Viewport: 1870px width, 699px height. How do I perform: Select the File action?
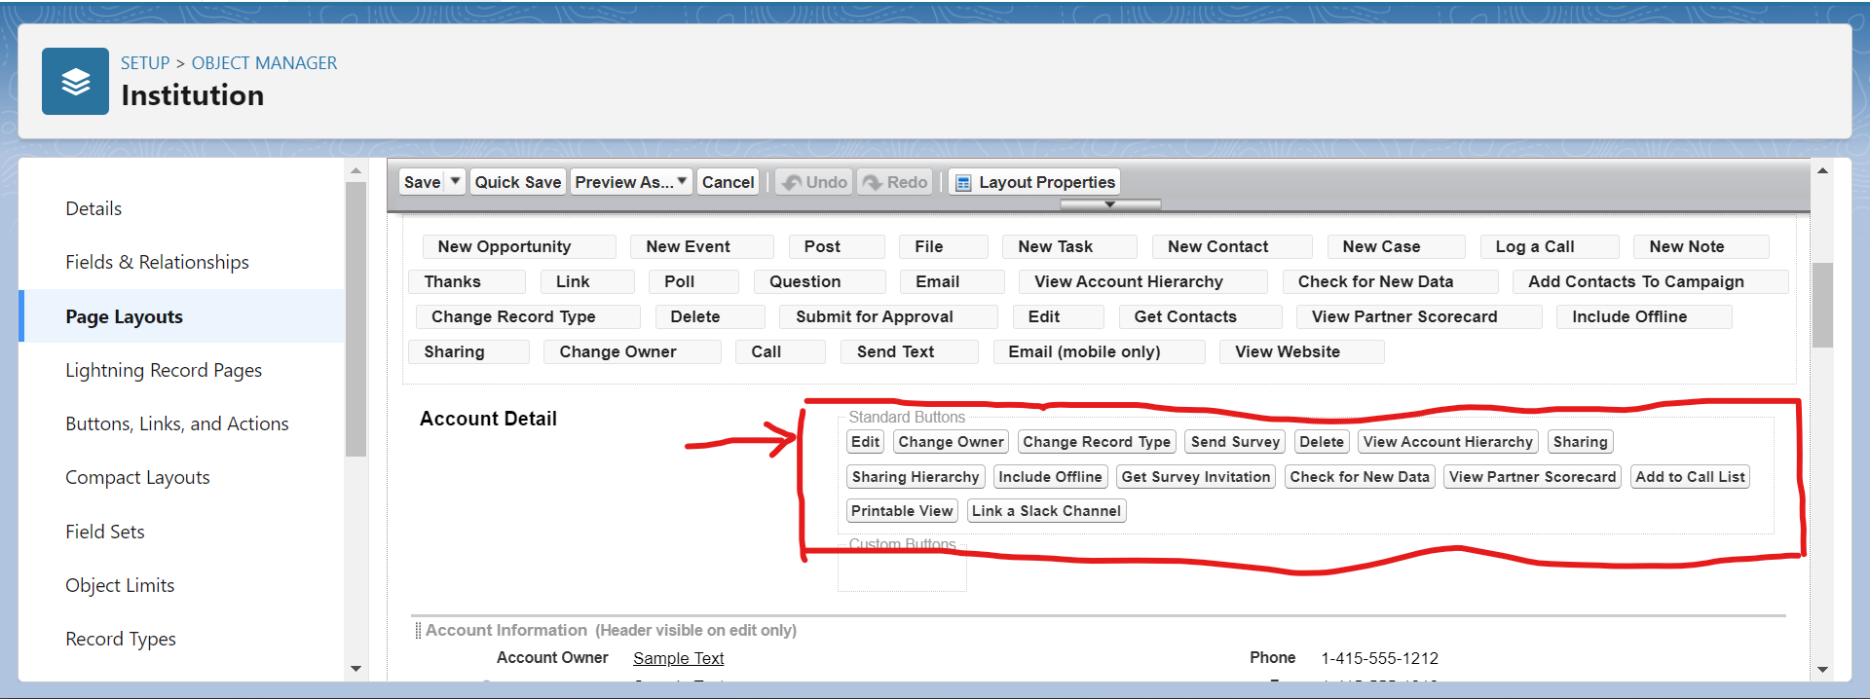point(944,246)
